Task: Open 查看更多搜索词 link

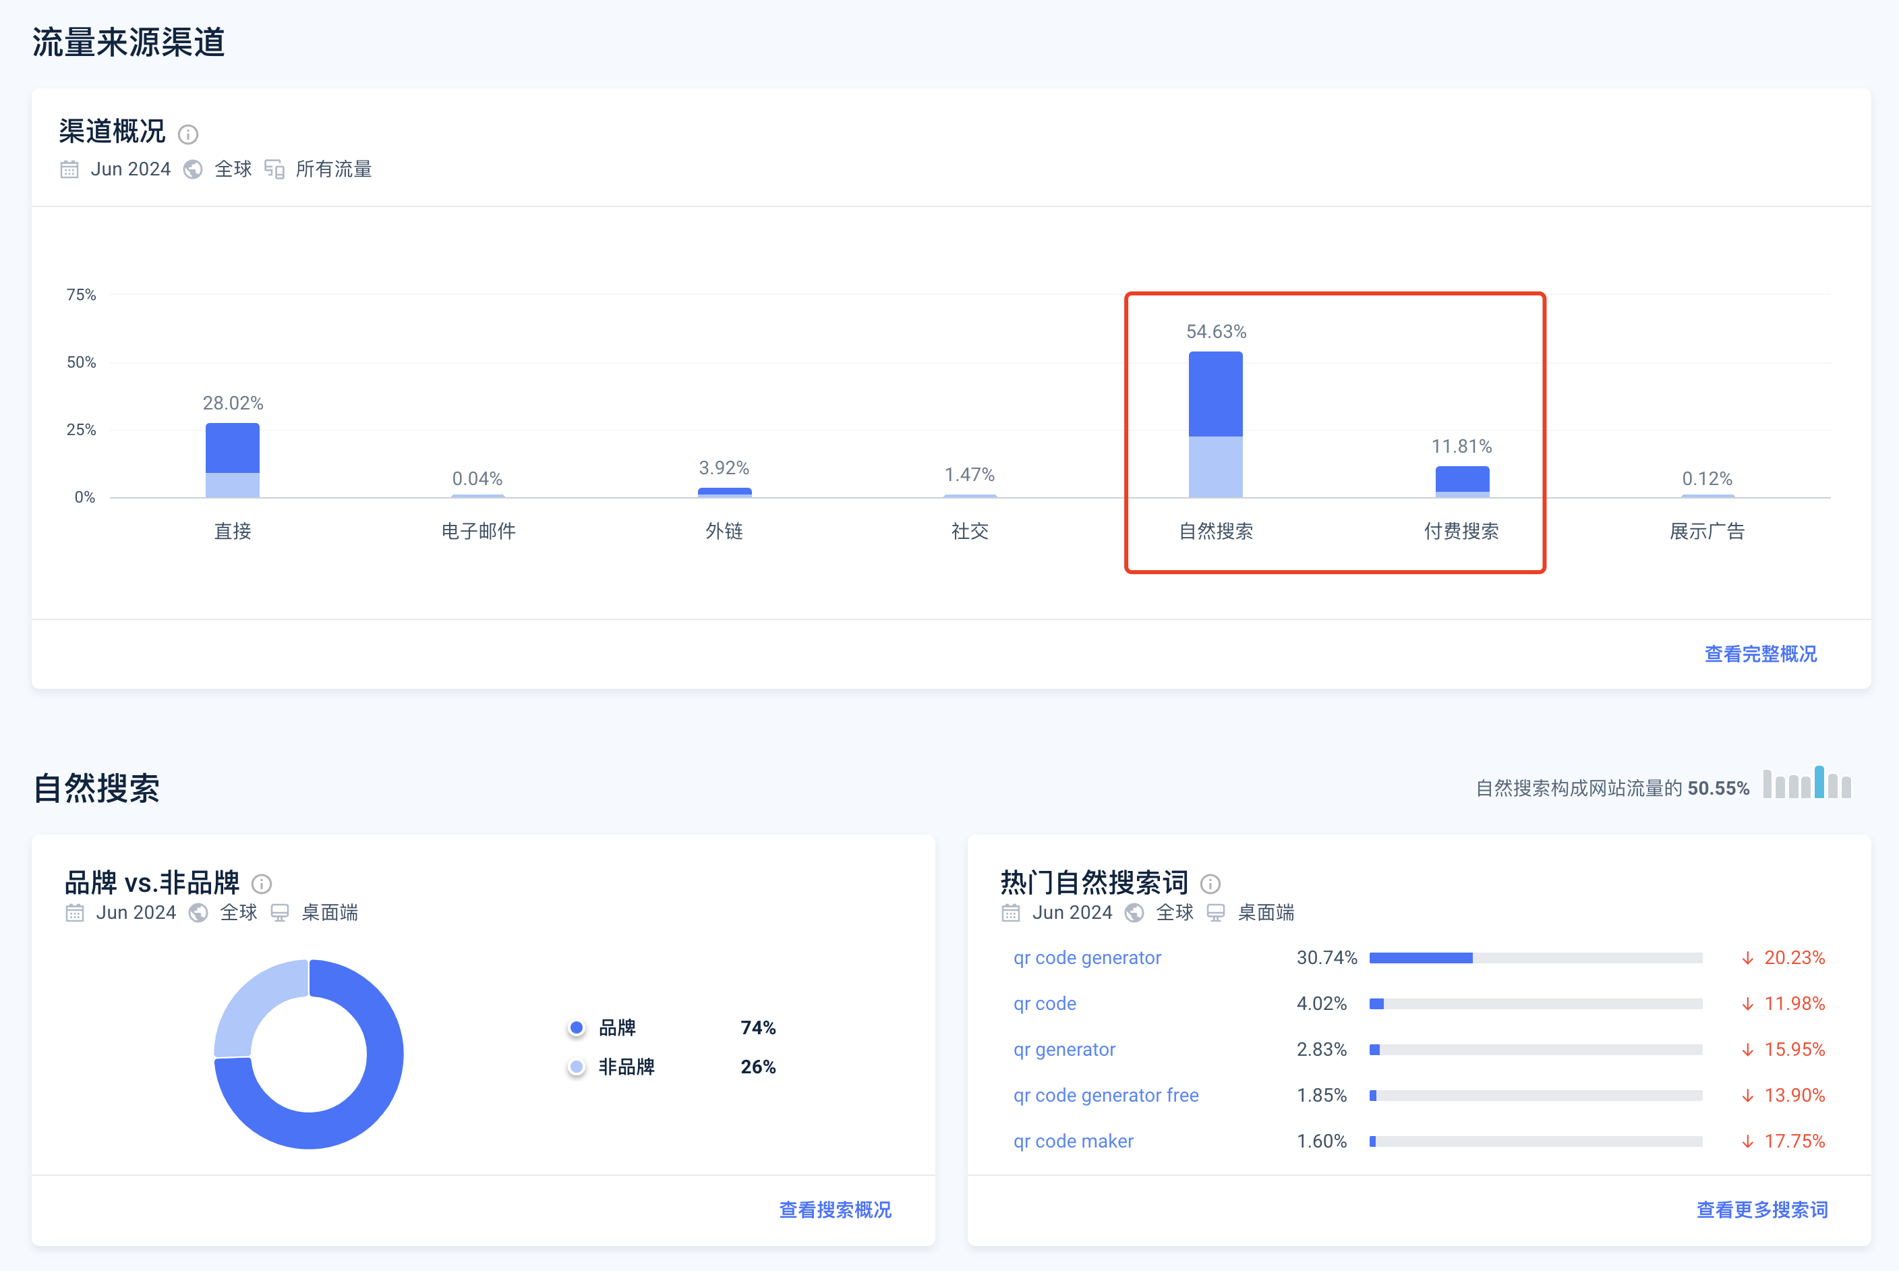Action: click(1762, 1210)
